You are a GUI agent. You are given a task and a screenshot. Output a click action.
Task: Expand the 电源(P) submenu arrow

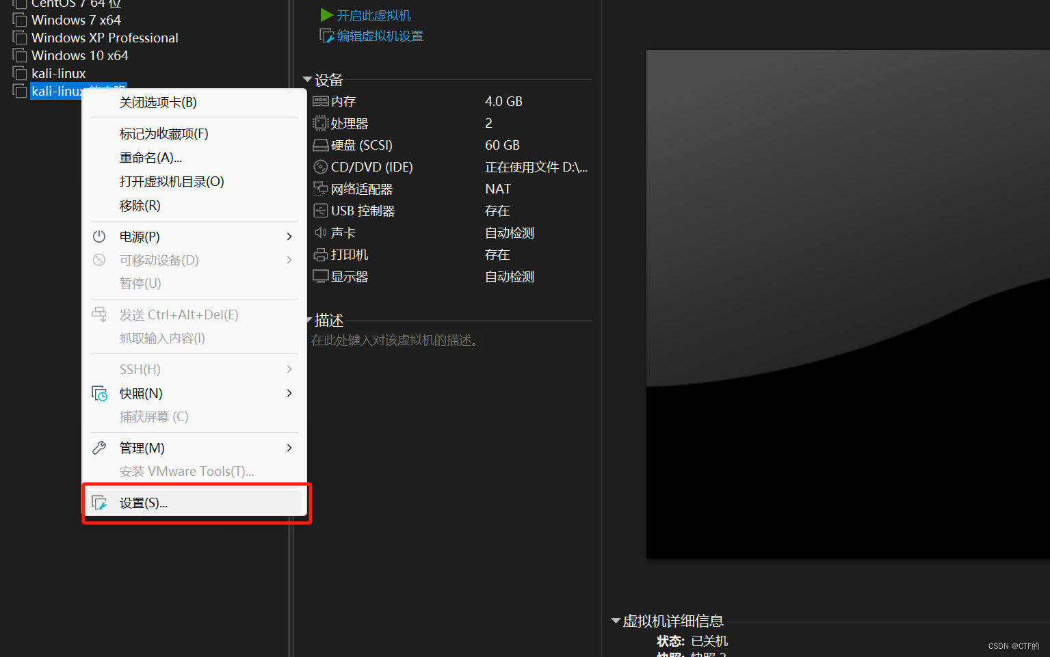point(289,237)
